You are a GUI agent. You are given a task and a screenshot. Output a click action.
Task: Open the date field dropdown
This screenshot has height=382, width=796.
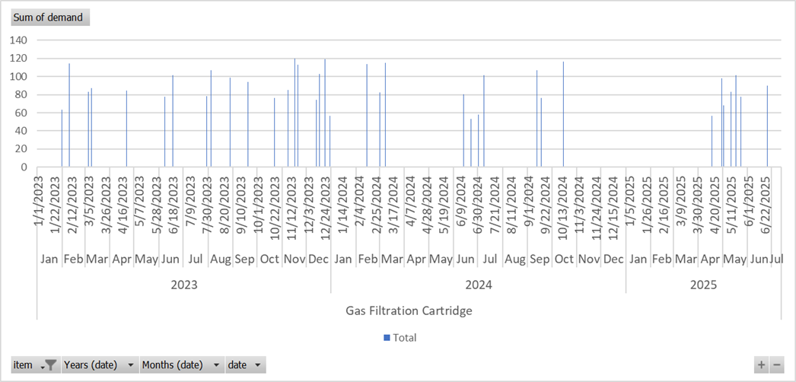pyautogui.click(x=259, y=365)
